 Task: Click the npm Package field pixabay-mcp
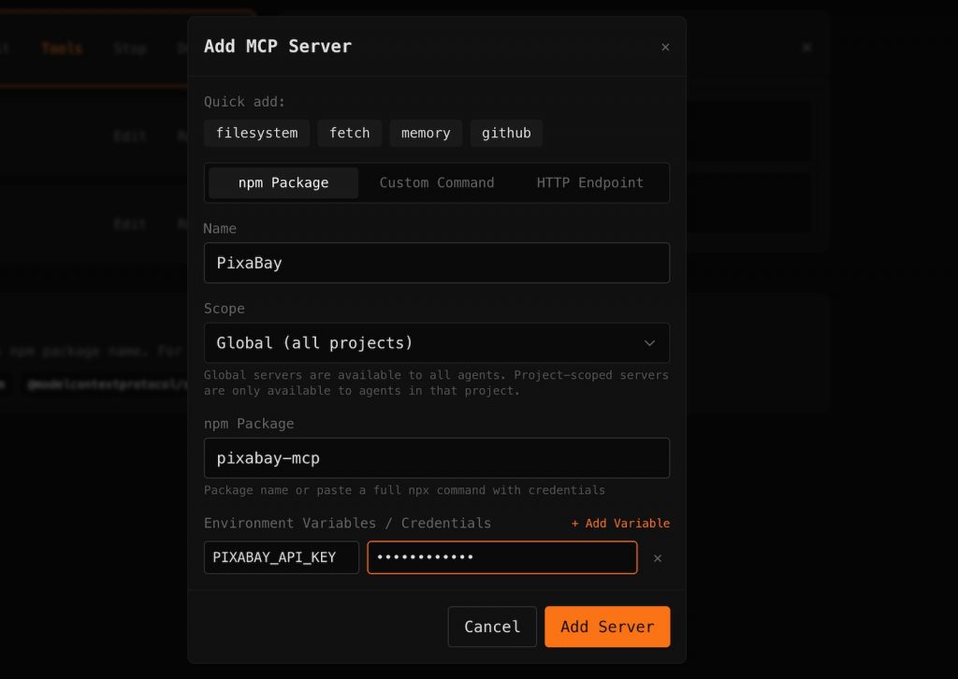click(x=437, y=458)
